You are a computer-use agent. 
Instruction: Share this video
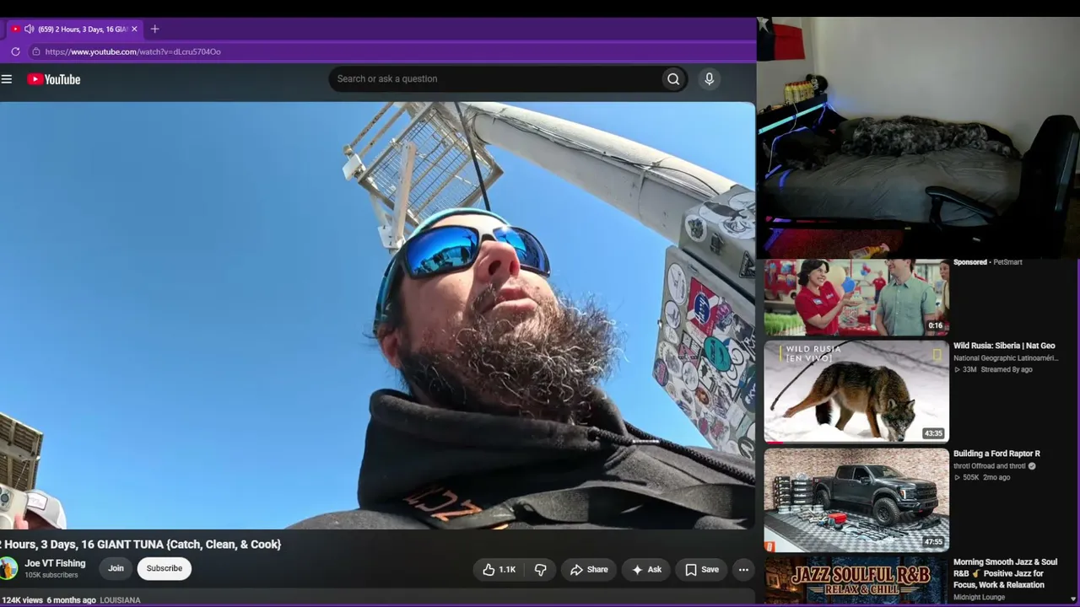(x=589, y=570)
